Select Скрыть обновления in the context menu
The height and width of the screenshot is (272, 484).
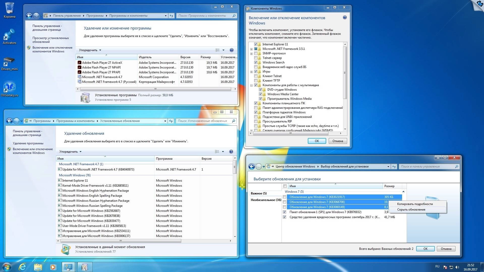pyautogui.click(x=411, y=209)
